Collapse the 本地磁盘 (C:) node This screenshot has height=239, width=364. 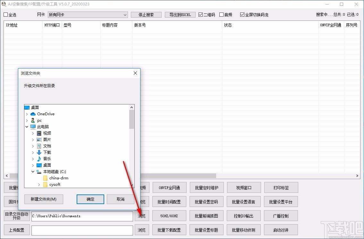33,171
